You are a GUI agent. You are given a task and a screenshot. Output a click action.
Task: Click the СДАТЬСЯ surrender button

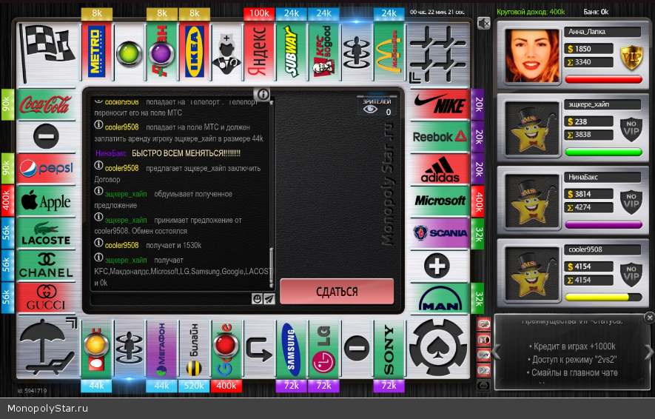(337, 291)
